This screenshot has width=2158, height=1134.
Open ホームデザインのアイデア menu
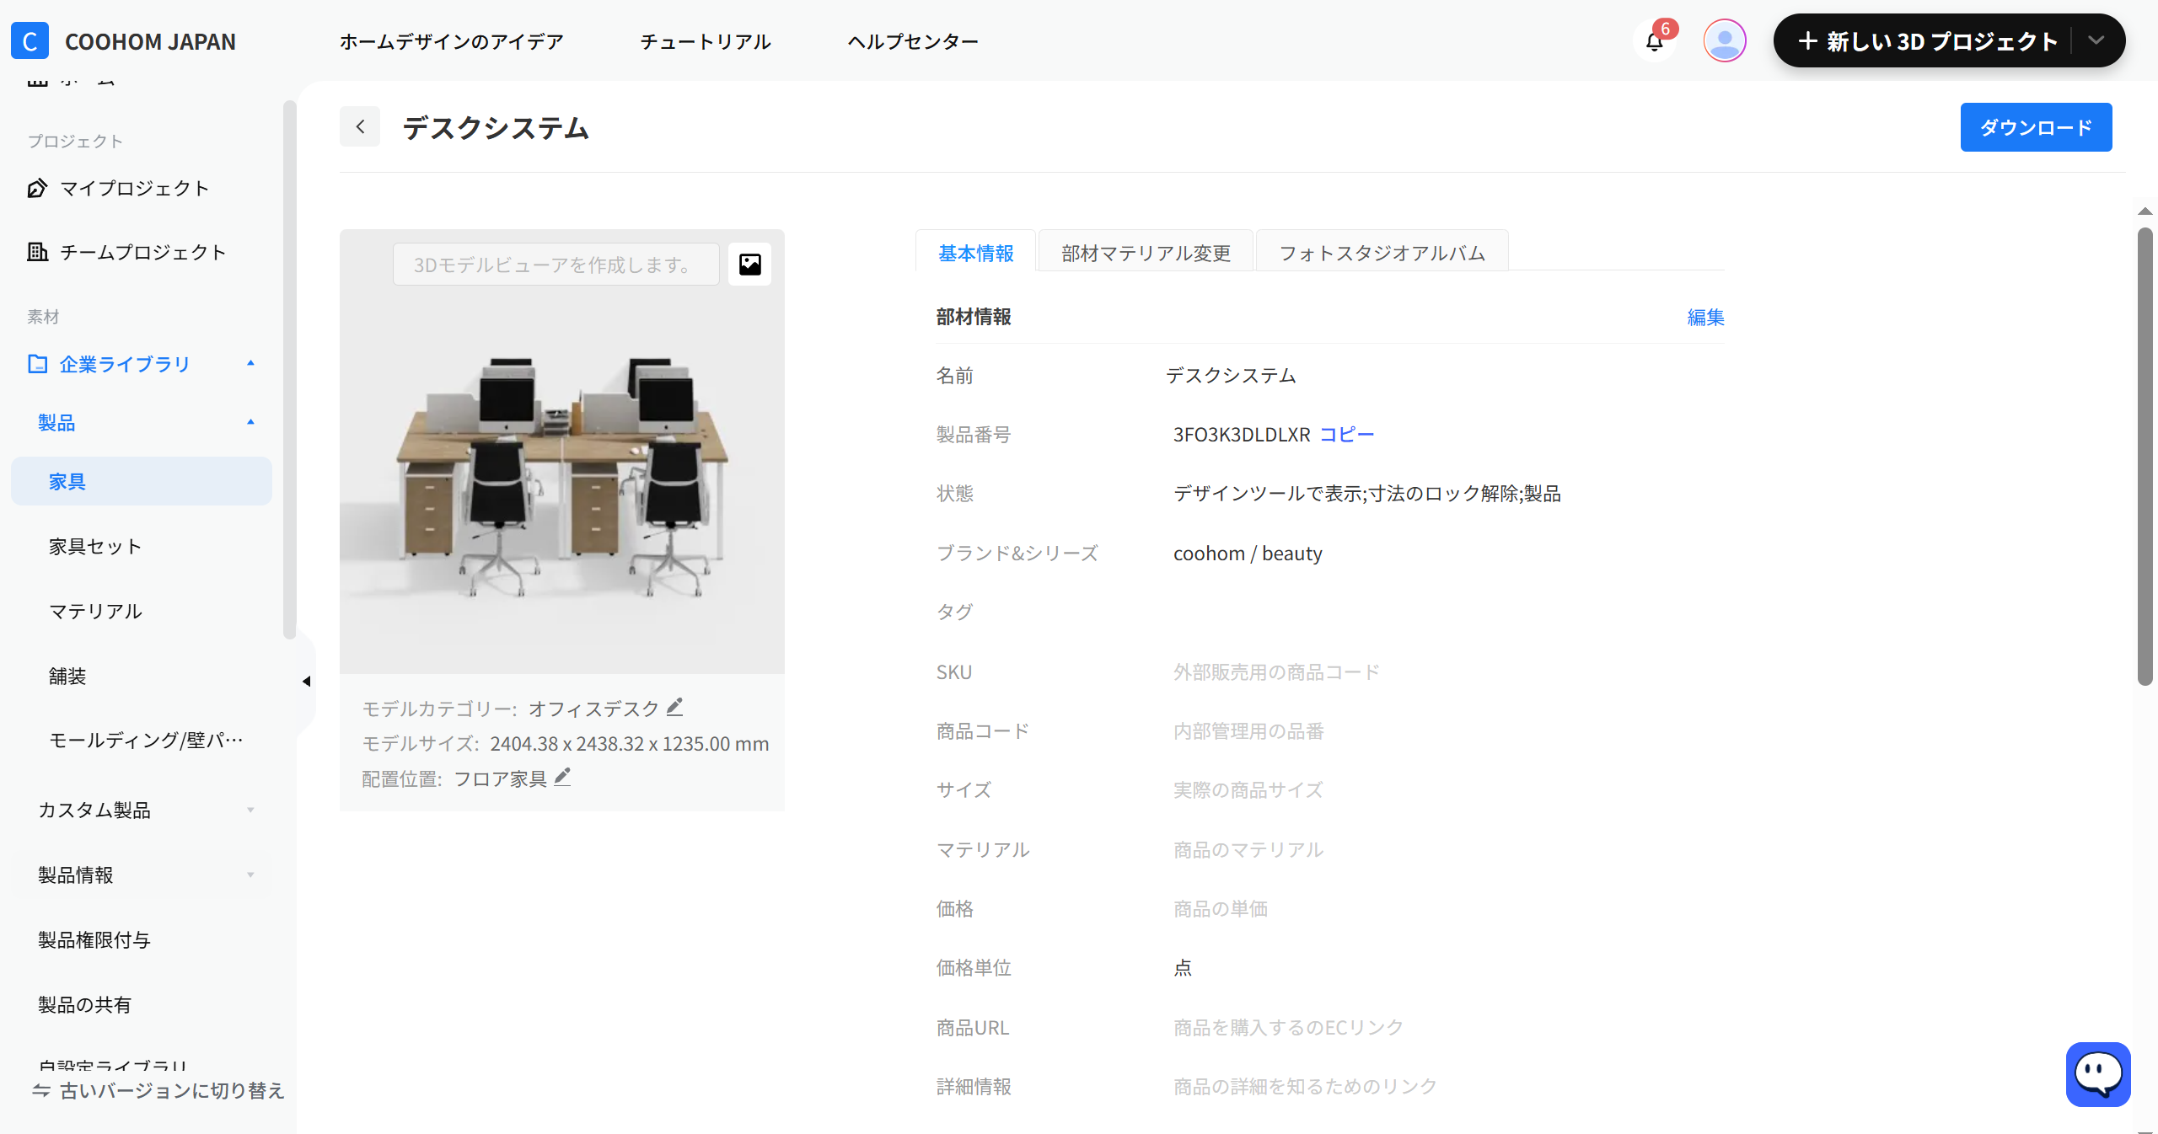(x=452, y=41)
